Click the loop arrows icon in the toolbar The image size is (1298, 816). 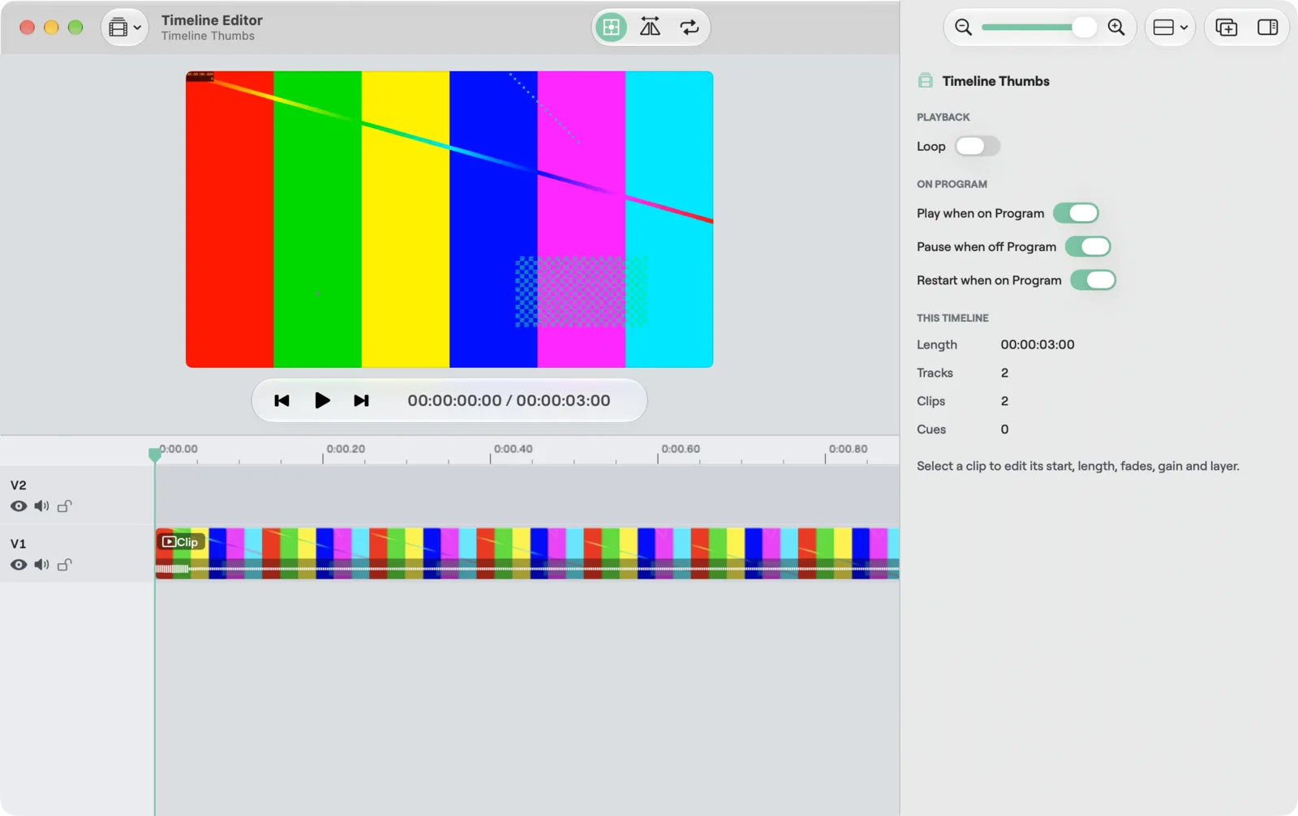[689, 28]
